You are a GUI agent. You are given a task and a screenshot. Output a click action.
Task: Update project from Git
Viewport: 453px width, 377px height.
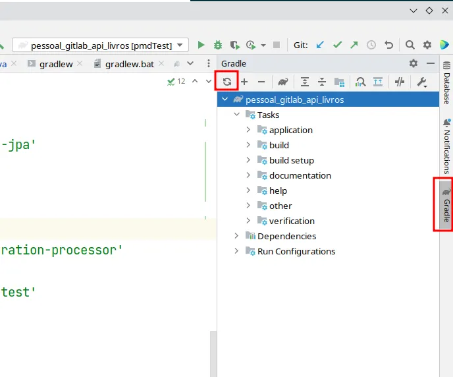320,45
